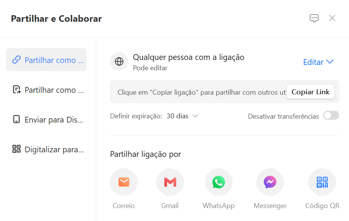Open the Gmail sharing icon
This screenshot has width=349, height=221.
(x=170, y=182)
